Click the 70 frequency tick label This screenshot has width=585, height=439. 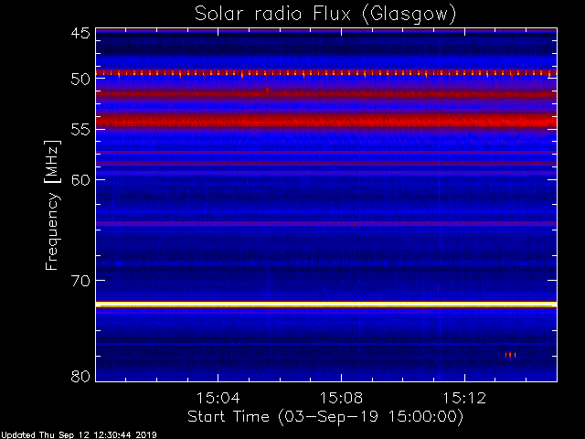click(x=80, y=281)
